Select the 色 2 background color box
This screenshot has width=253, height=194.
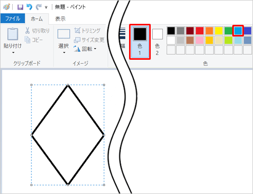tap(157, 42)
